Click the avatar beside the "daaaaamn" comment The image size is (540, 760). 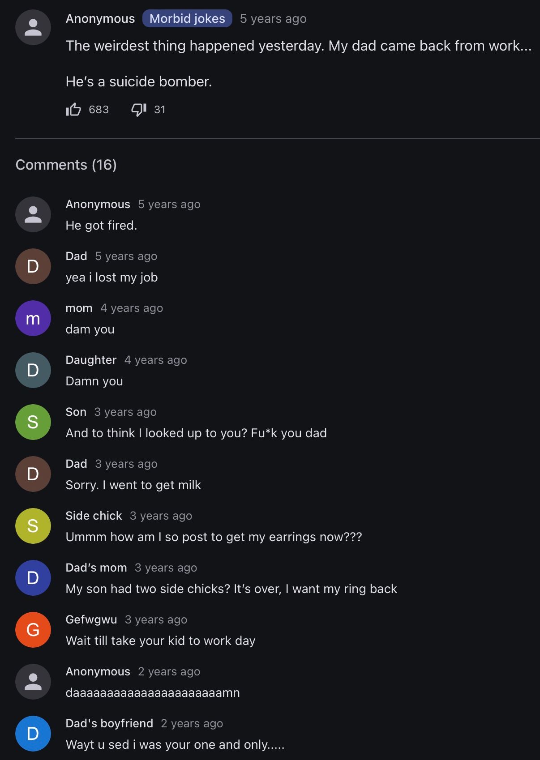click(33, 682)
